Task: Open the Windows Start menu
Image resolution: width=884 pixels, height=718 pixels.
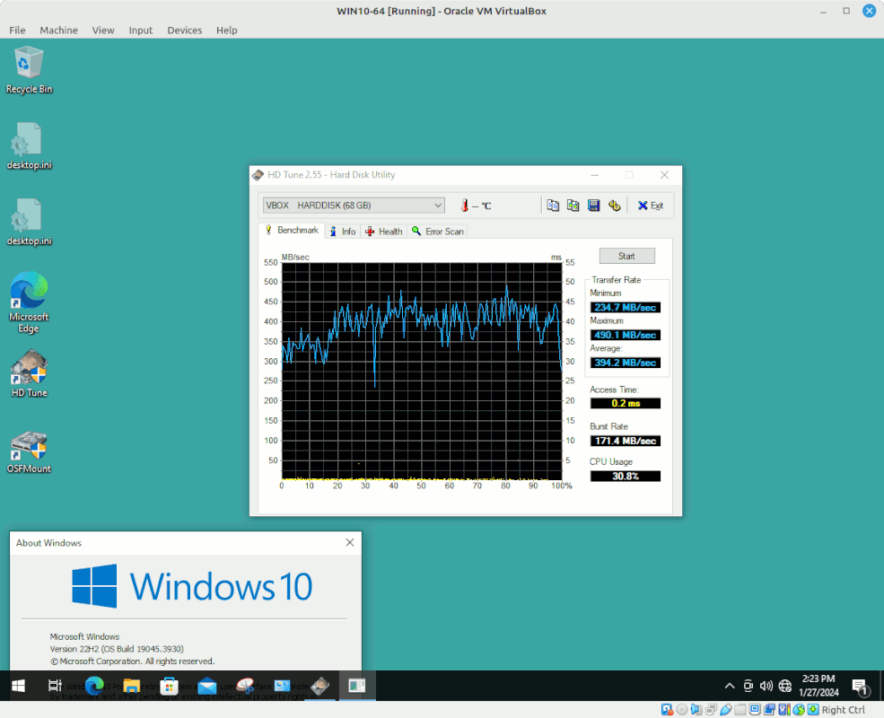Action: [x=18, y=686]
